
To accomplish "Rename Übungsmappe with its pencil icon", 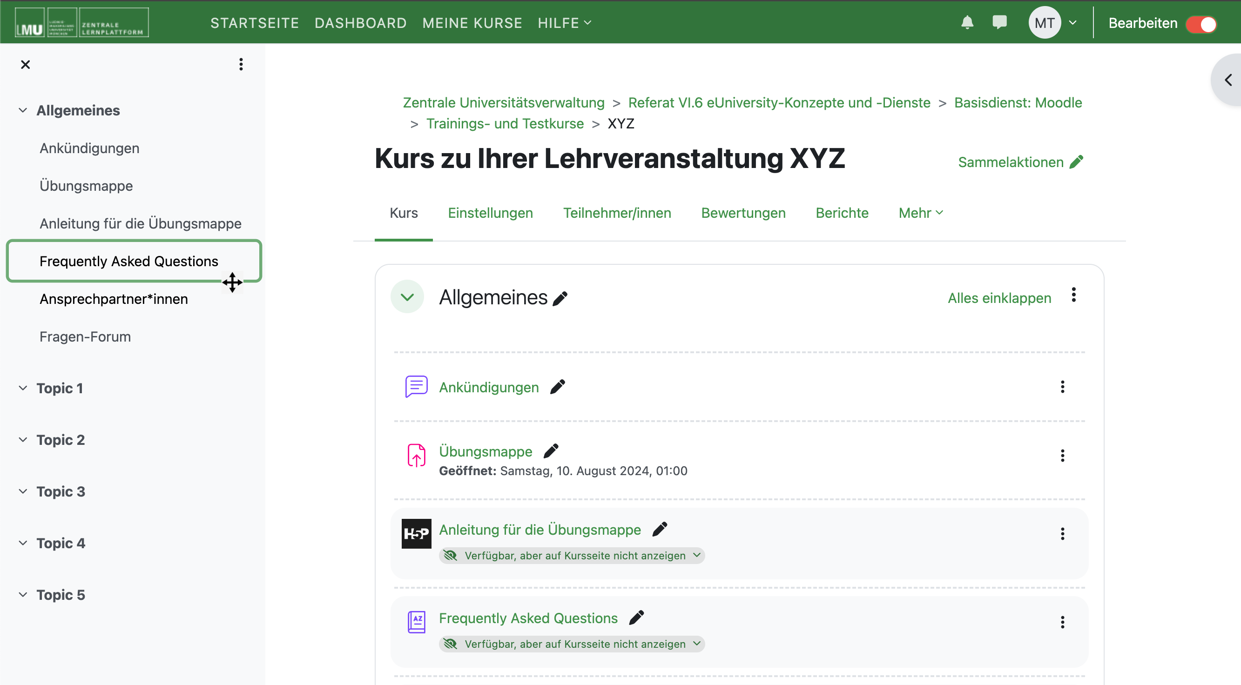I will pyautogui.click(x=551, y=451).
